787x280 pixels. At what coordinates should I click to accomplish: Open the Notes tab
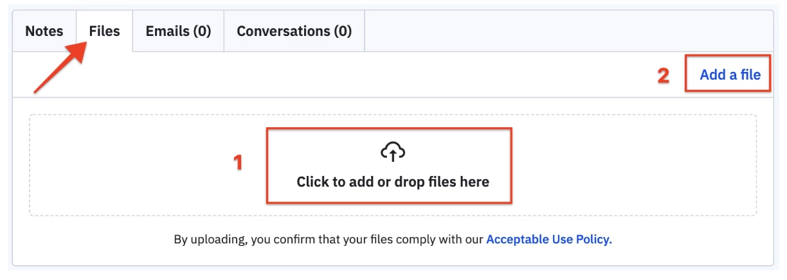pyautogui.click(x=44, y=31)
